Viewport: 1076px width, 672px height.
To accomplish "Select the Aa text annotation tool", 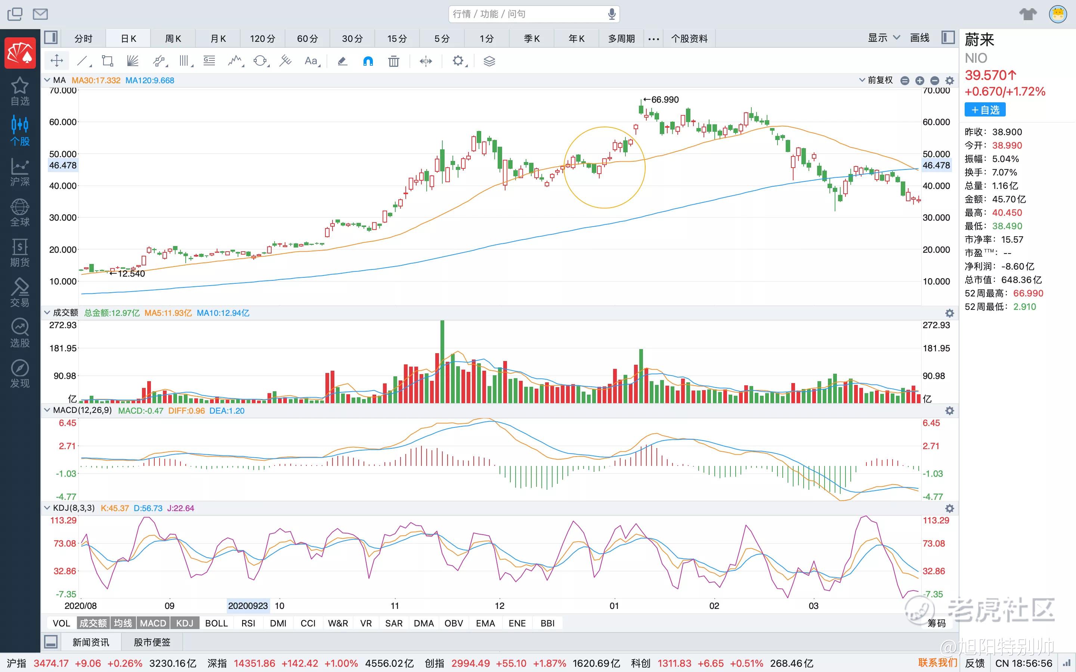I will [x=312, y=61].
